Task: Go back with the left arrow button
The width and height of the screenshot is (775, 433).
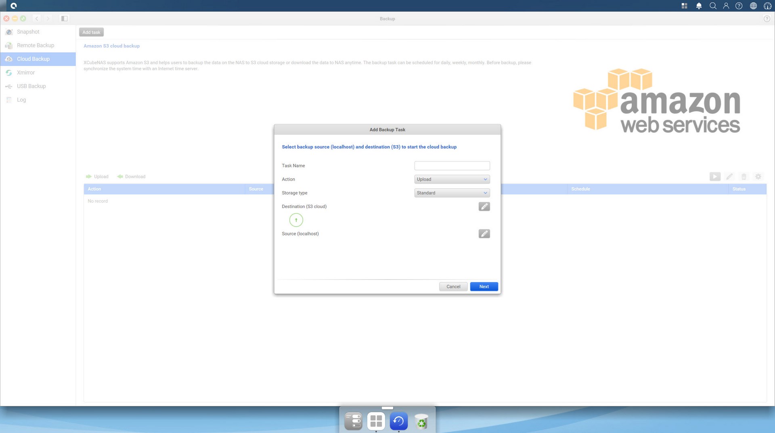Action: 37,19
